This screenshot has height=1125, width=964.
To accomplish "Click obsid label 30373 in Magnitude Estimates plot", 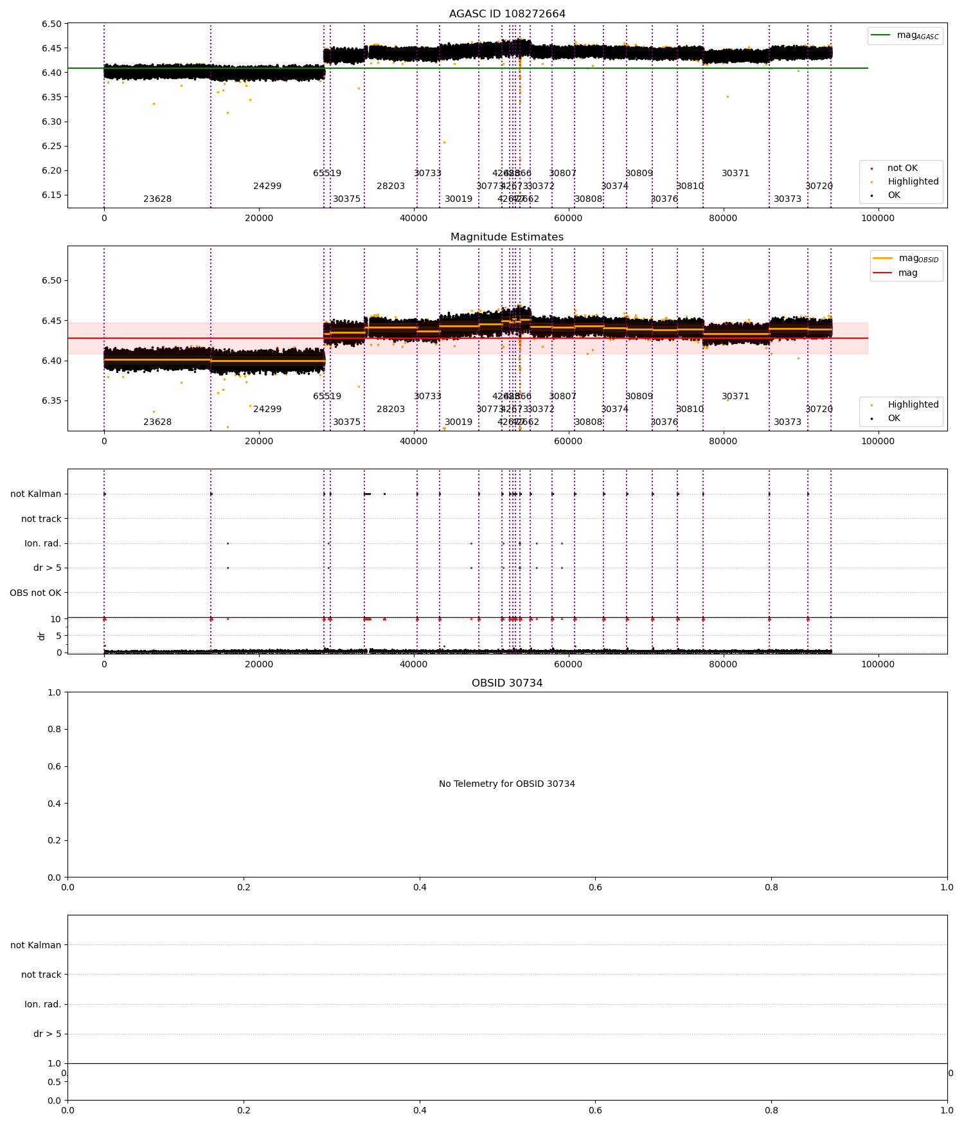I will click(x=788, y=422).
